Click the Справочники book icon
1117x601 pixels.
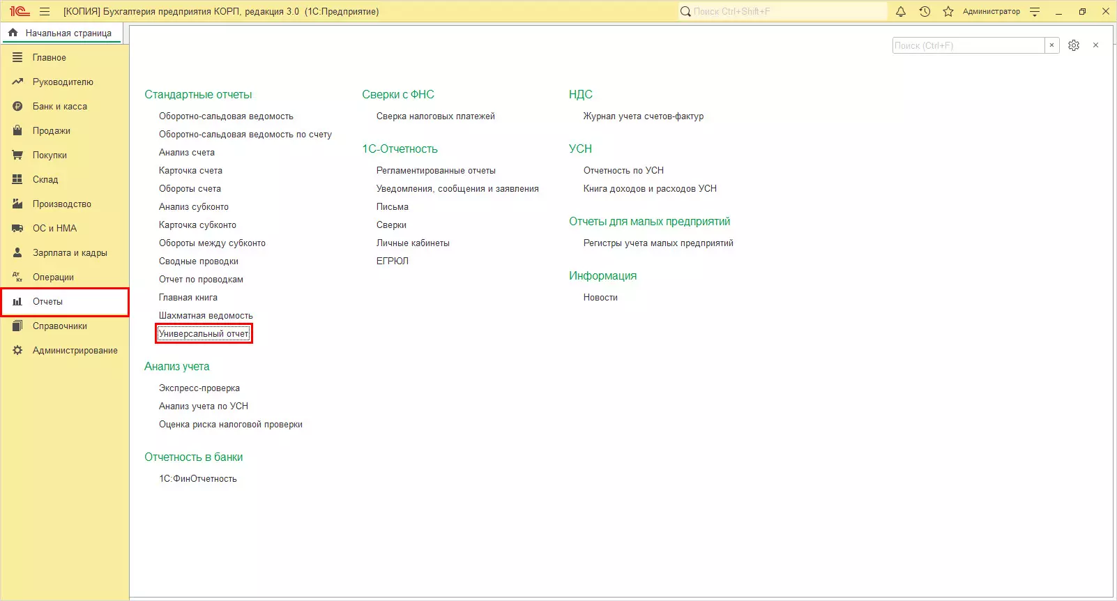(x=17, y=326)
